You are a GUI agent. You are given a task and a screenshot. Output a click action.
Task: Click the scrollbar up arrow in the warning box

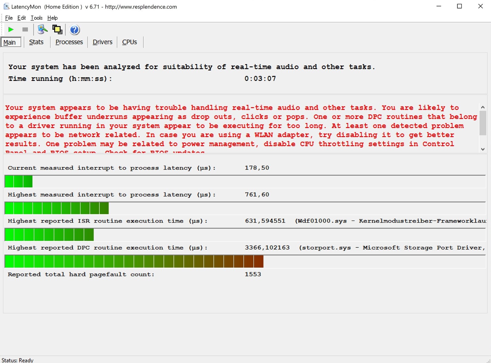483,107
